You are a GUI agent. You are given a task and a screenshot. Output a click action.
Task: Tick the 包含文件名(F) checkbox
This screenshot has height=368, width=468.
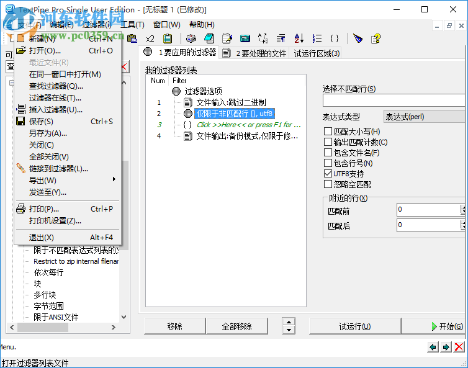tap(328, 153)
